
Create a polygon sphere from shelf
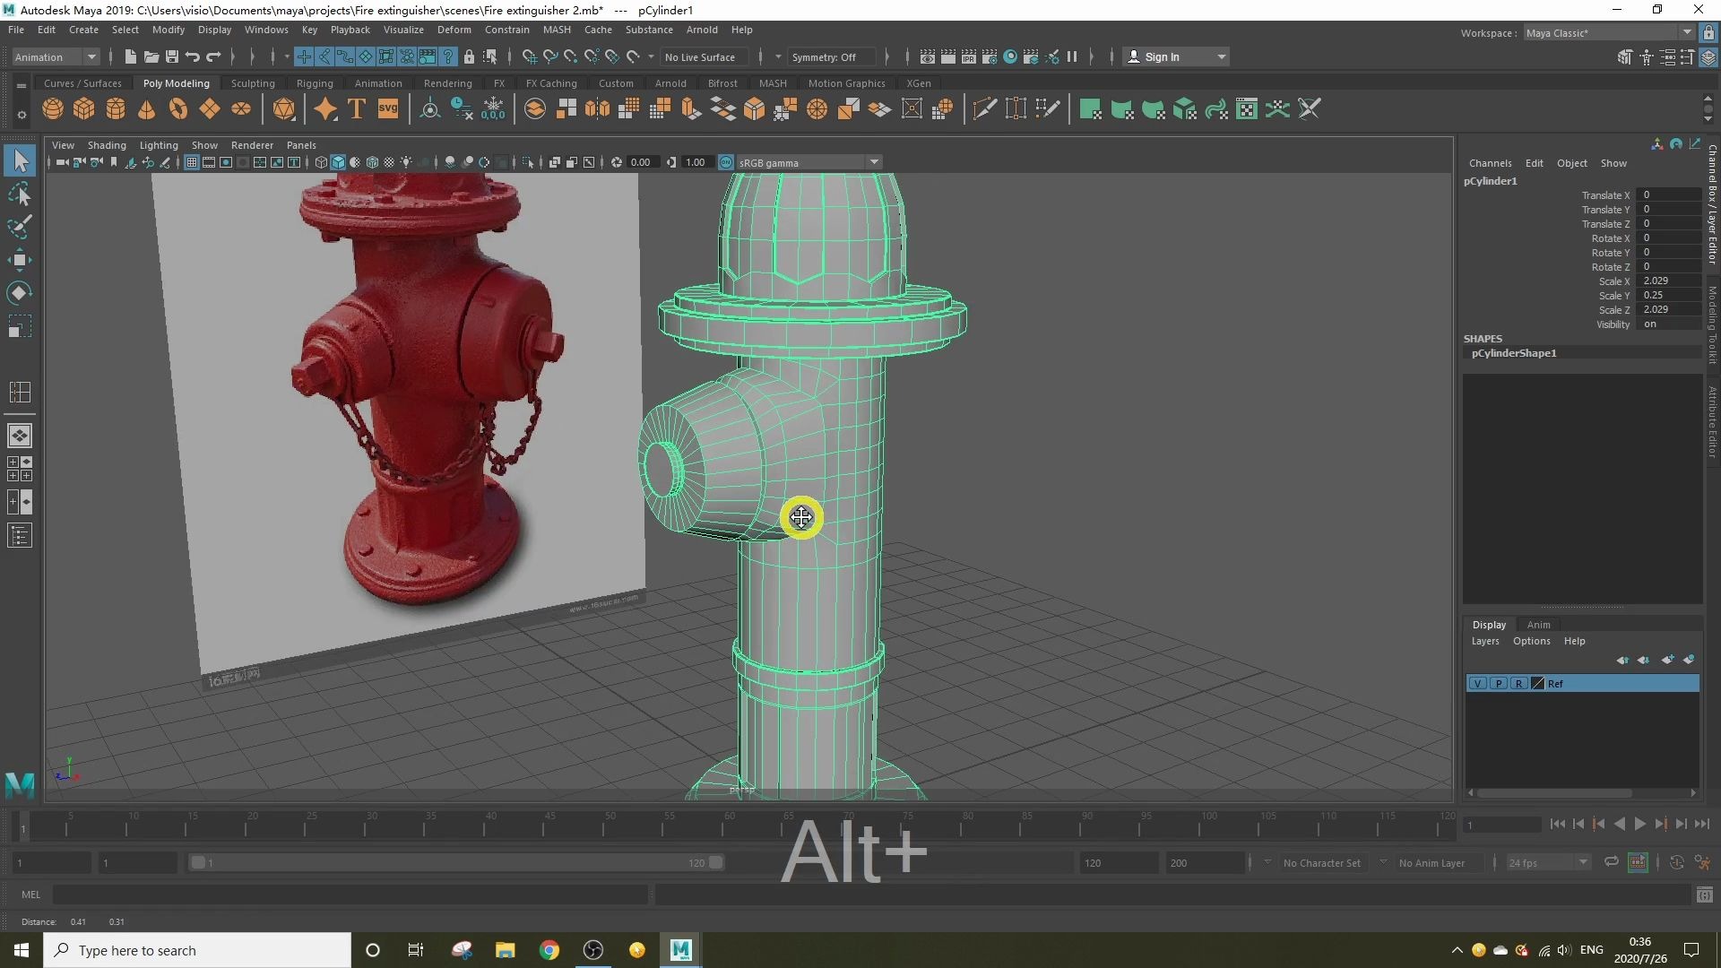[53, 109]
